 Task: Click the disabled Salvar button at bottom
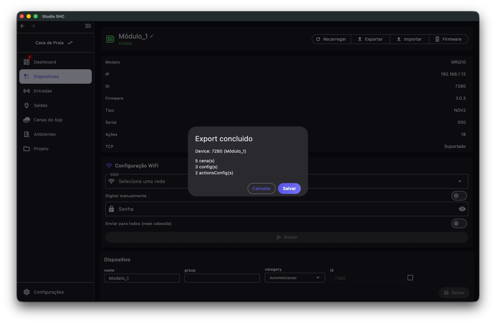[x=454, y=293]
